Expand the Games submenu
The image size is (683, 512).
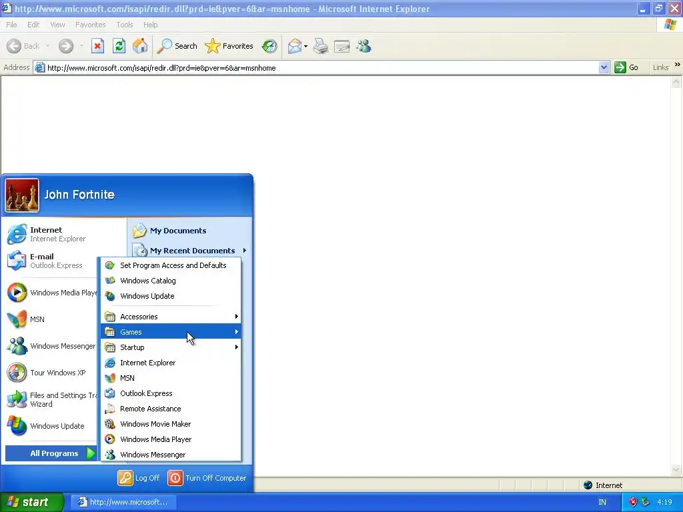(171, 332)
